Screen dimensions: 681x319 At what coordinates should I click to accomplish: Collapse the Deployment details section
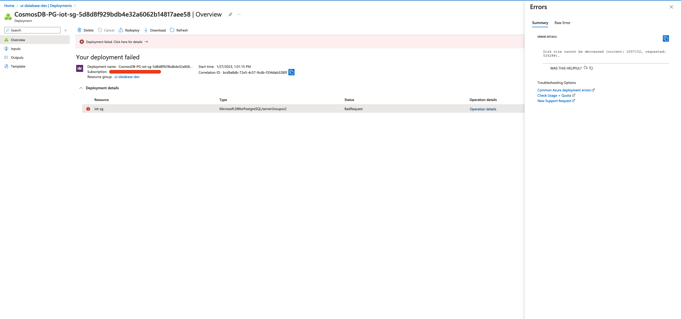81,88
